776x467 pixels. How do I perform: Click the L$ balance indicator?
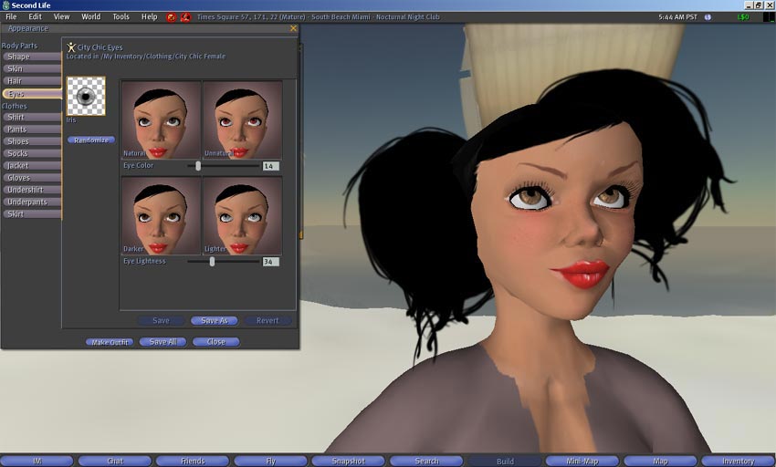741,16
